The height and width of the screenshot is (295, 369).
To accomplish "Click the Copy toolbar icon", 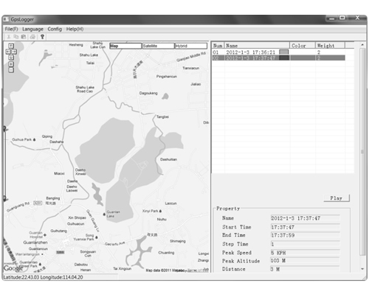I will (16, 37).
